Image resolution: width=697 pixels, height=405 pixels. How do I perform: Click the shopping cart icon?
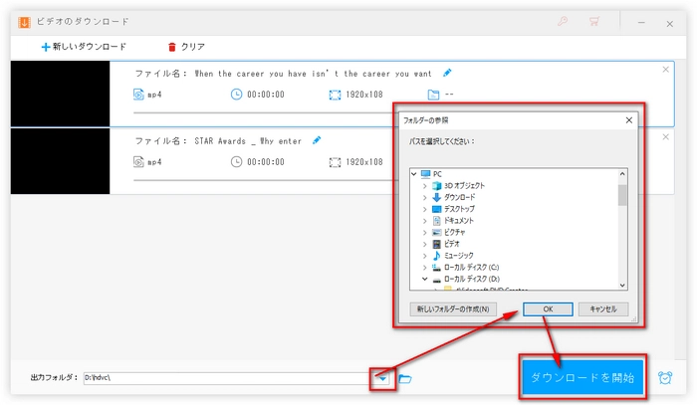pos(594,20)
